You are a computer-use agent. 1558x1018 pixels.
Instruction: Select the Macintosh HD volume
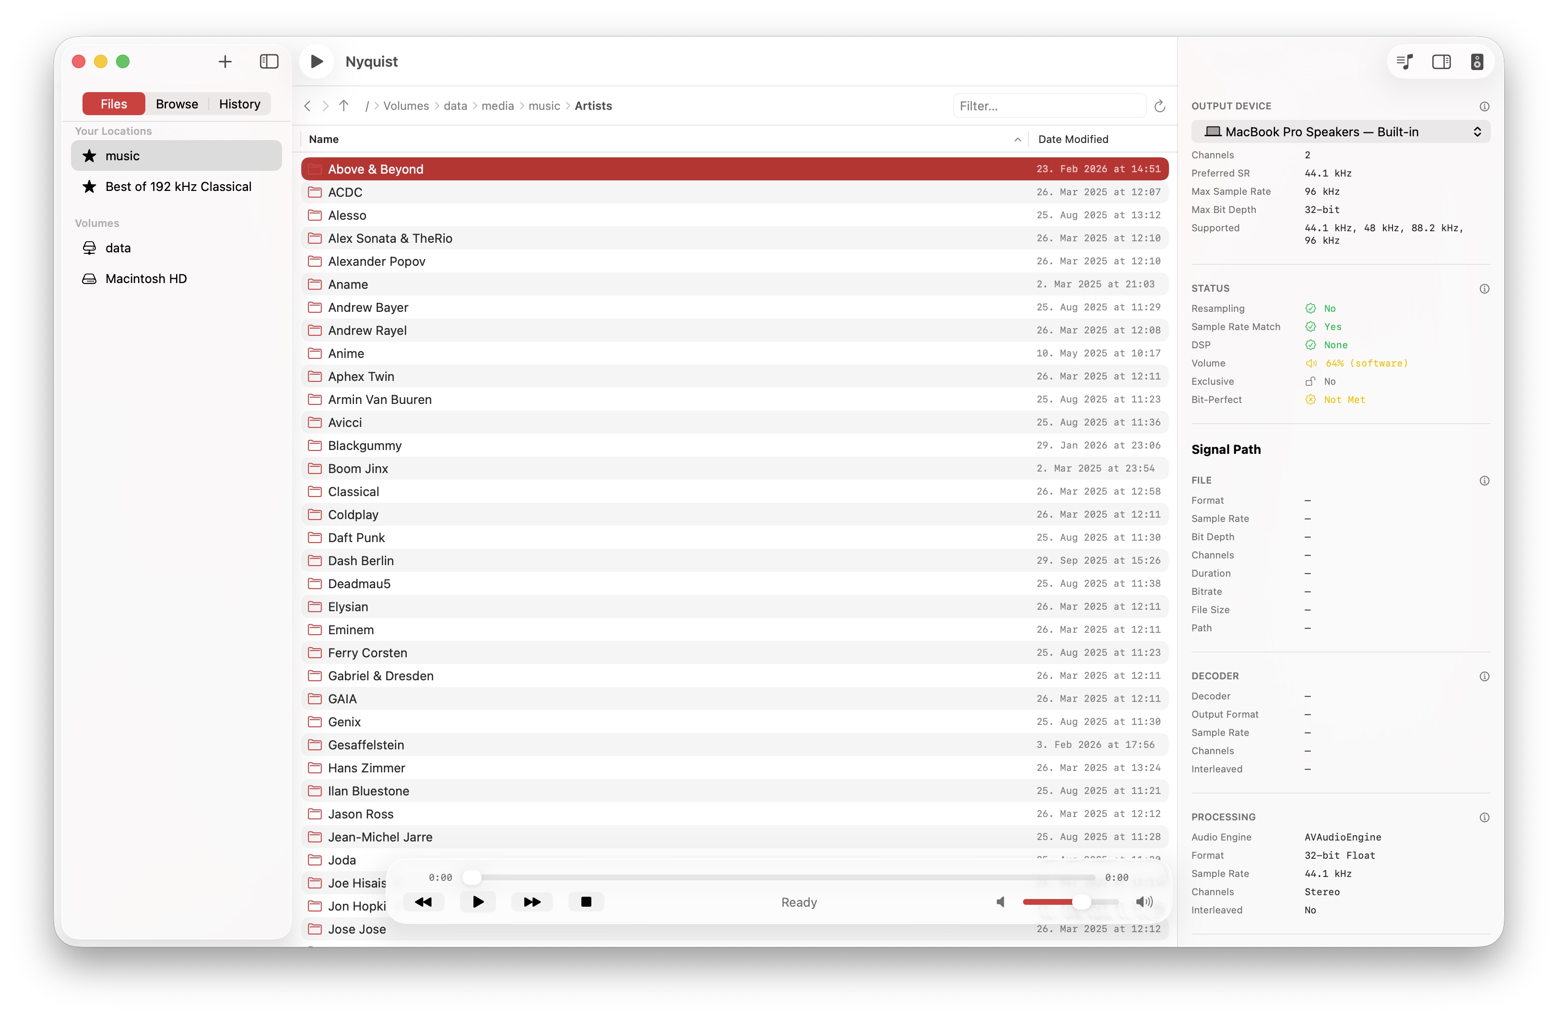(x=176, y=279)
